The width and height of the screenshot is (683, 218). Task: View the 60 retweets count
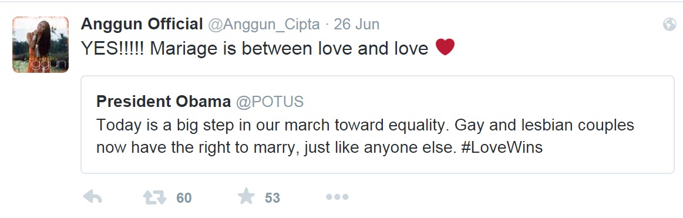point(184,198)
